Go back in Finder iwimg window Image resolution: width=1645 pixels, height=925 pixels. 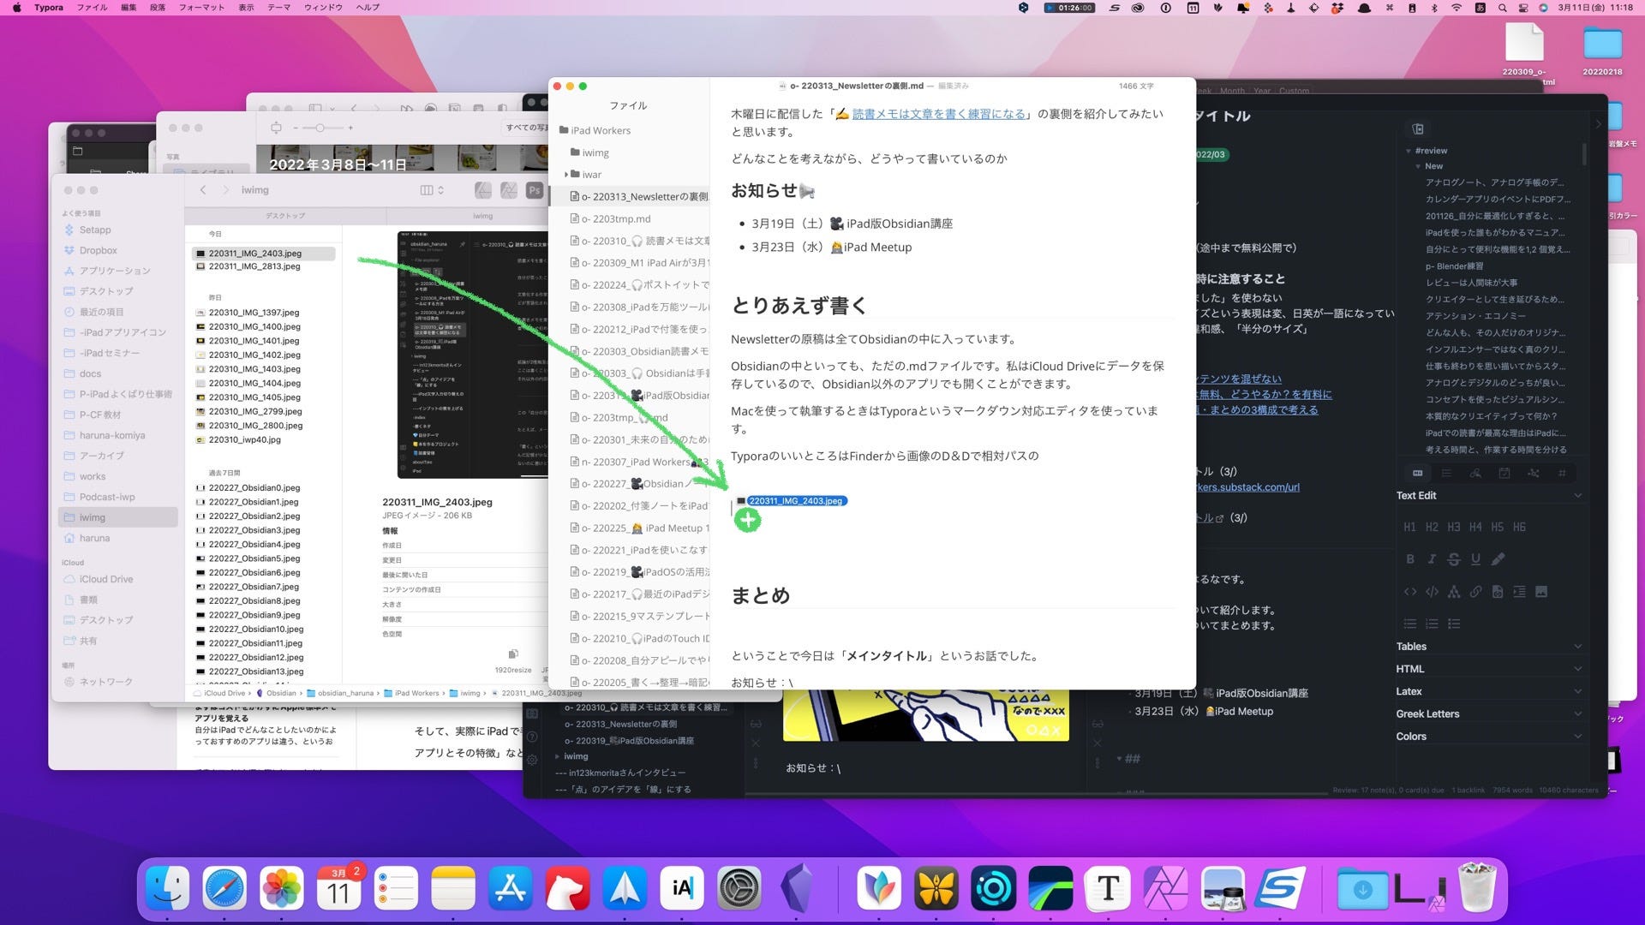tap(203, 190)
